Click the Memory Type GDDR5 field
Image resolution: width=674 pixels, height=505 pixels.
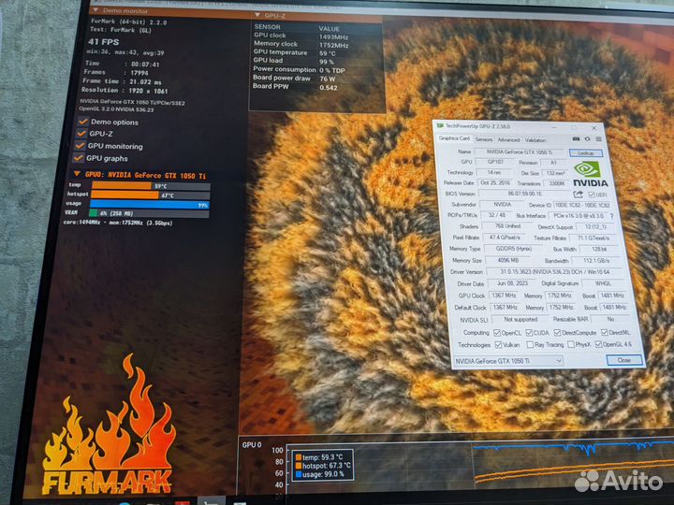coord(514,249)
